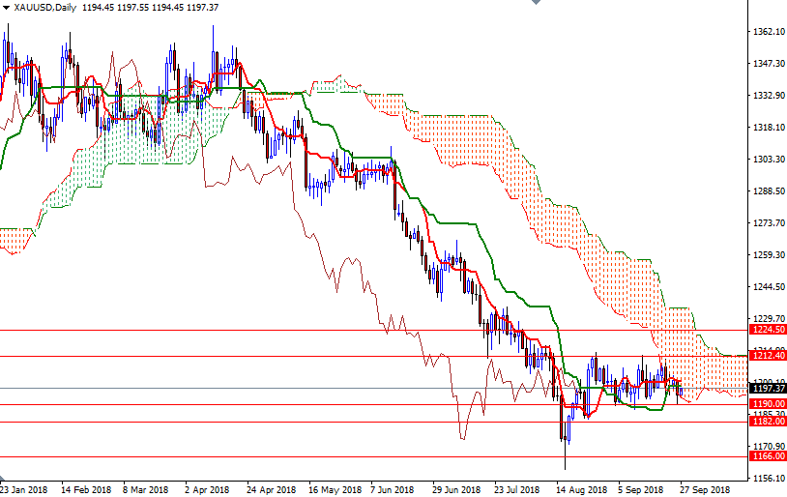Click the 1362.10 value on price axis

pos(768,32)
